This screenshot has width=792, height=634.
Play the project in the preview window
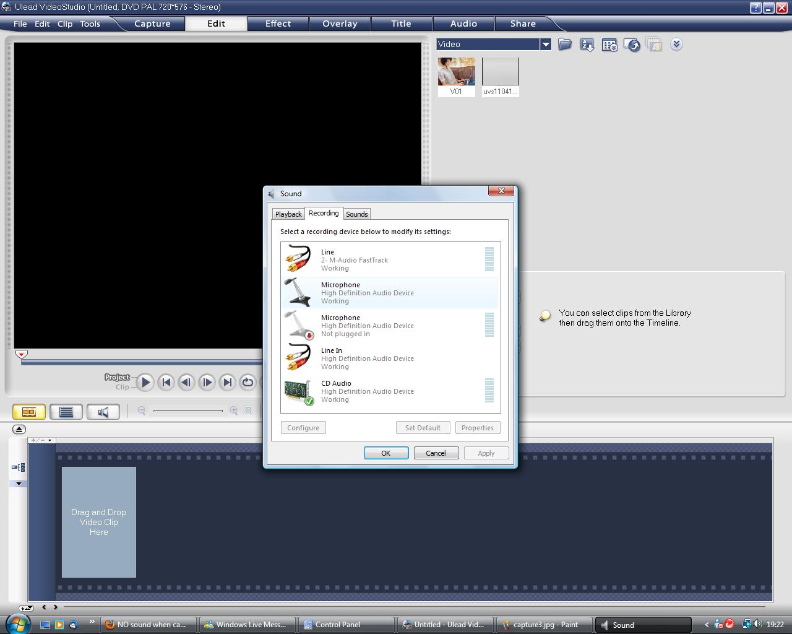coord(145,383)
